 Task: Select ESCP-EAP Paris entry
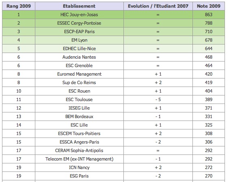point(79,32)
